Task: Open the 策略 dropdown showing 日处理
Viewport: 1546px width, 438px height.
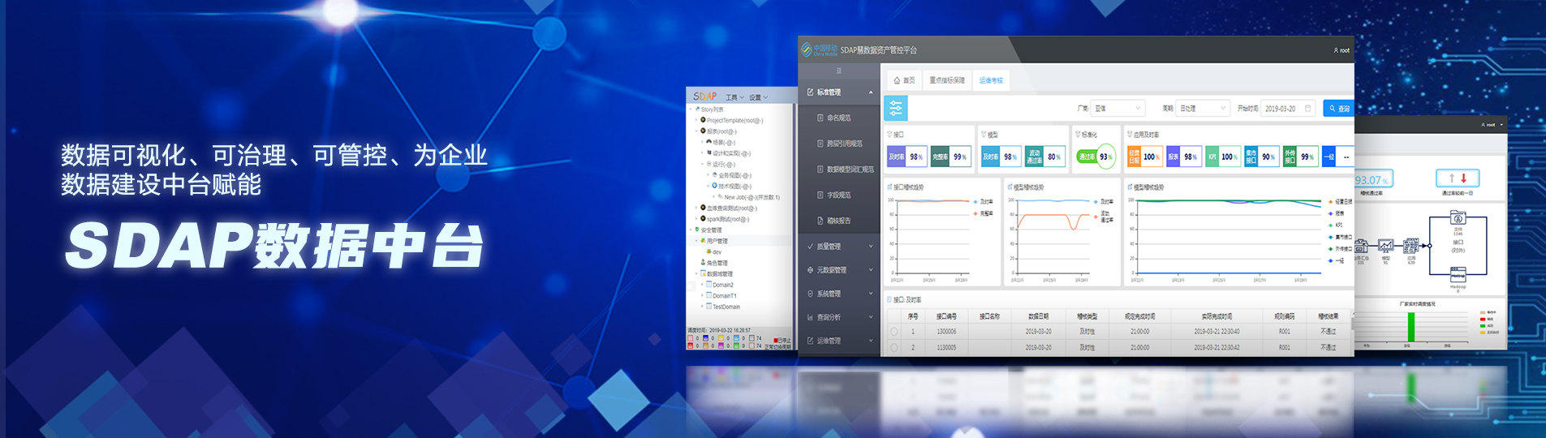Action: (x=1204, y=108)
